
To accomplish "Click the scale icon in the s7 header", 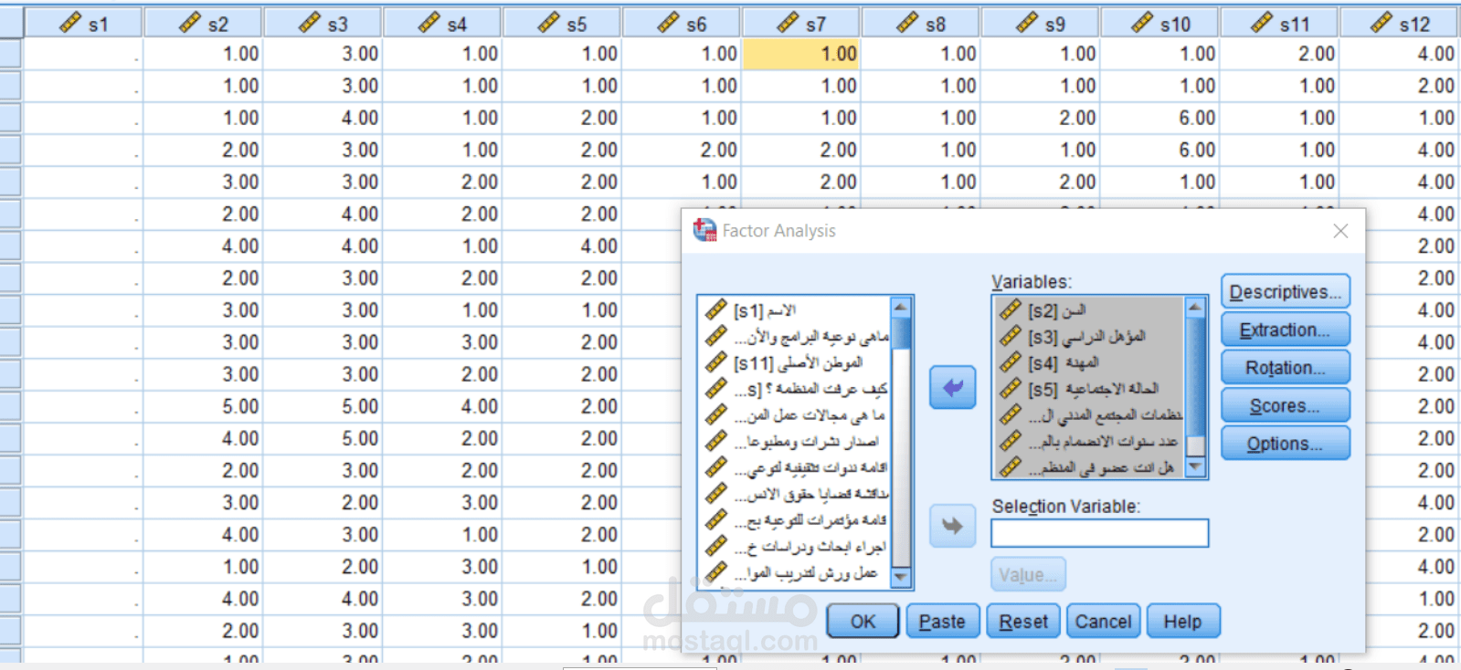I will click(789, 23).
